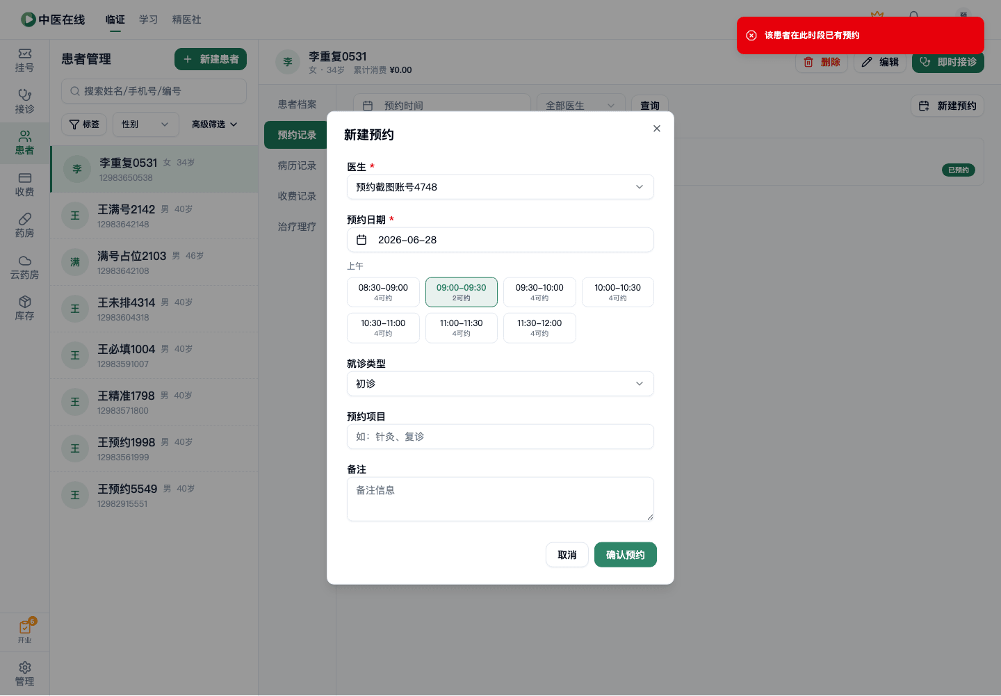Select patient 王必填1004 in the list

154,355
